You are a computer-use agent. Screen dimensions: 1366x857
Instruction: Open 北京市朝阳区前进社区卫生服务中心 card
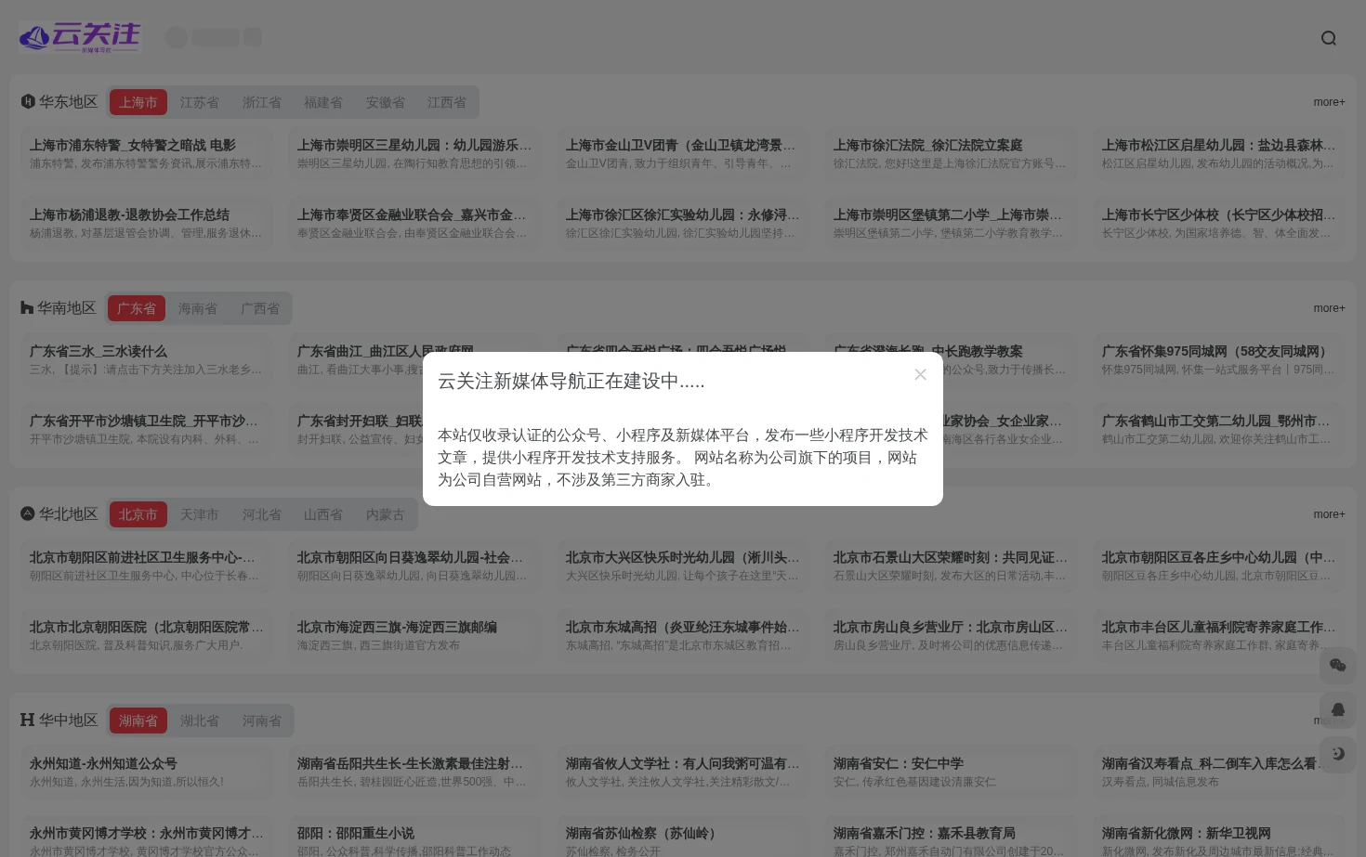pos(147,566)
